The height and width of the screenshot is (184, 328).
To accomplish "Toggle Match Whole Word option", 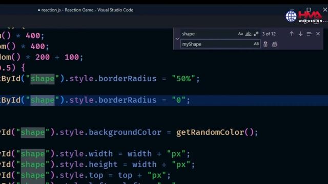I will point(248,34).
